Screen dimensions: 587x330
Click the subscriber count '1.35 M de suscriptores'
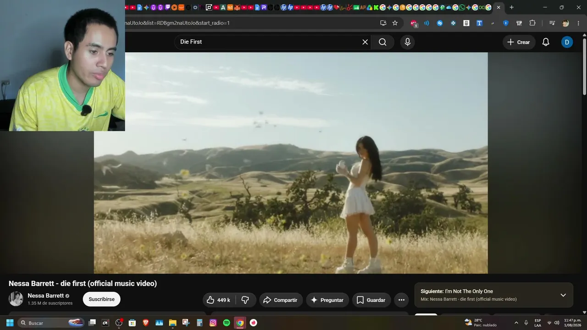coord(50,303)
